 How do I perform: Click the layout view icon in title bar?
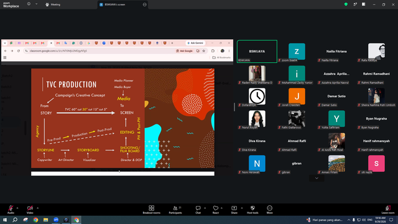tap(363, 4)
